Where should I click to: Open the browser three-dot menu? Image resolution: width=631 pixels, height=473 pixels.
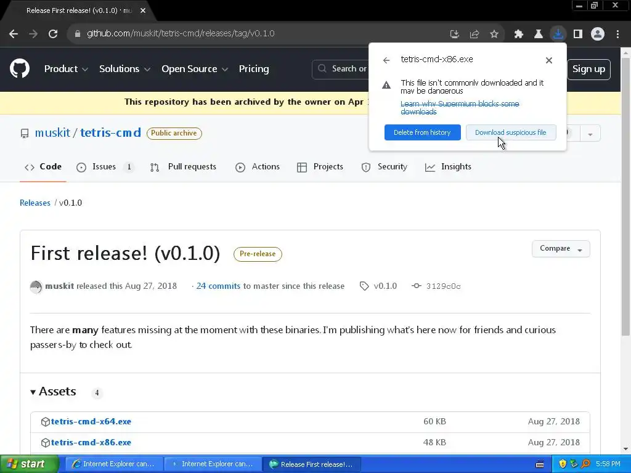point(617,34)
